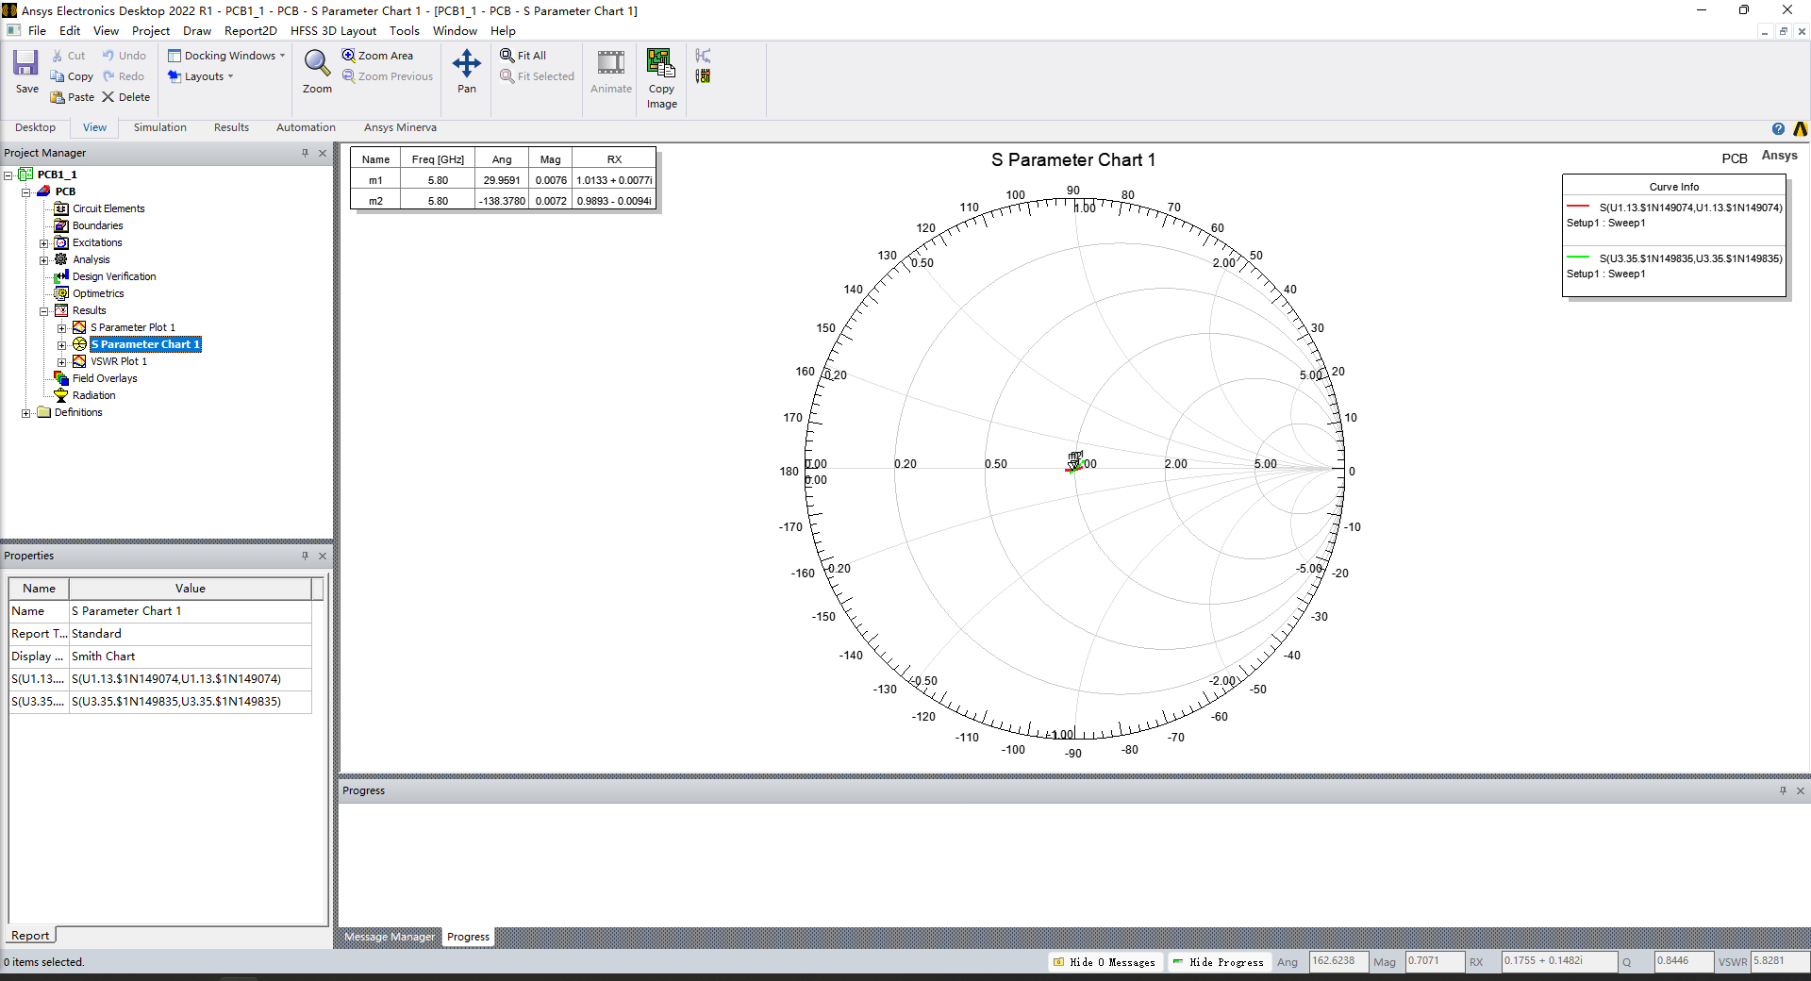Select the Circuit Elements tree node
1811x981 pixels.
pyautogui.click(x=108, y=208)
